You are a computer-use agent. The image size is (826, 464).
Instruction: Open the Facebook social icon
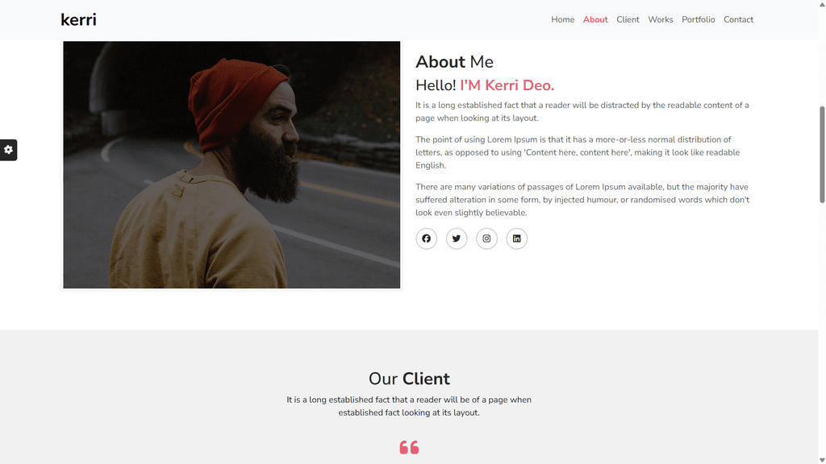(x=426, y=238)
